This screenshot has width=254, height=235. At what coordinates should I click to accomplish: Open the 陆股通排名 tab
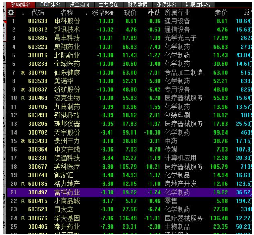(198, 4)
